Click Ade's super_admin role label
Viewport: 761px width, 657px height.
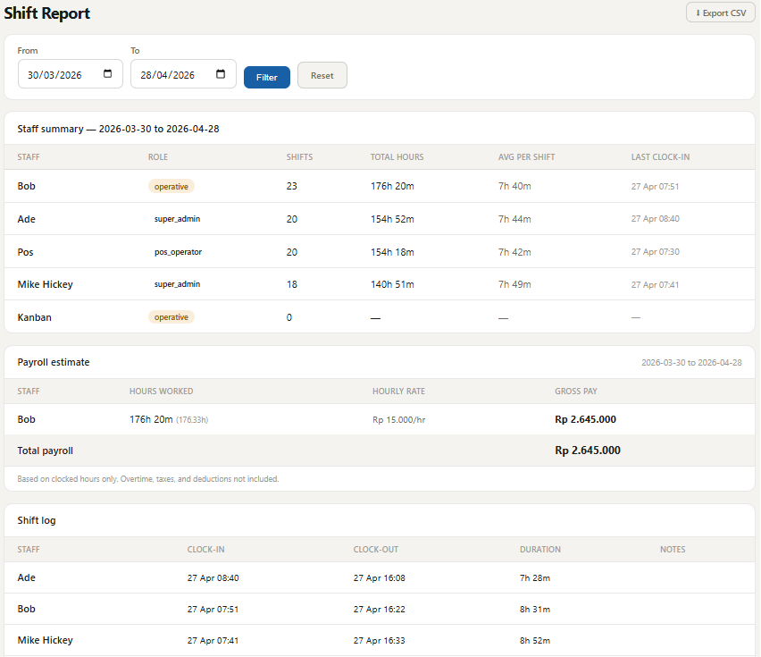pos(177,219)
